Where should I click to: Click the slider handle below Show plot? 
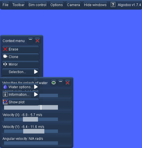[x=41, y=107]
